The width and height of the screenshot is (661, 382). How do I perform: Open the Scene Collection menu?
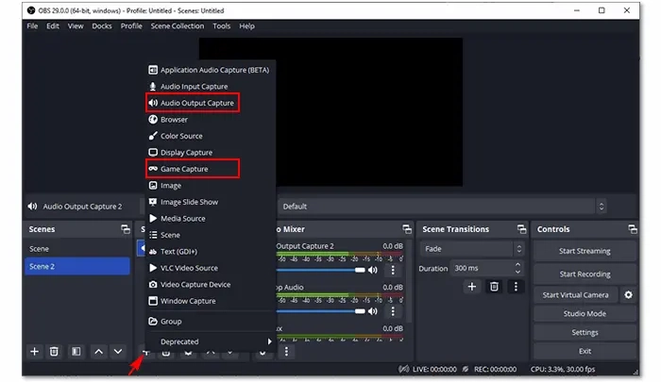click(178, 26)
